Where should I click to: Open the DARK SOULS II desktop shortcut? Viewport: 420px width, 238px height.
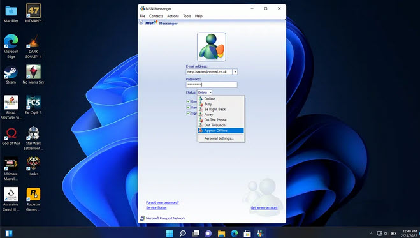(33, 47)
